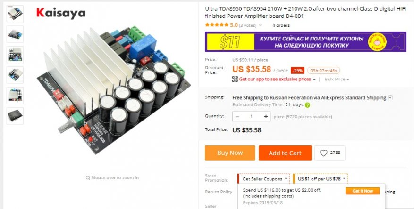Viewport: 414px width, 209px height.
Task: Click the Kaisaya store logo
Action: [x=61, y=13]
